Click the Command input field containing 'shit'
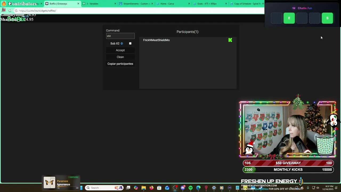Image resolution: width=341 pixels, height=192 pixels. pyautogui.click(x=120, y=36)
